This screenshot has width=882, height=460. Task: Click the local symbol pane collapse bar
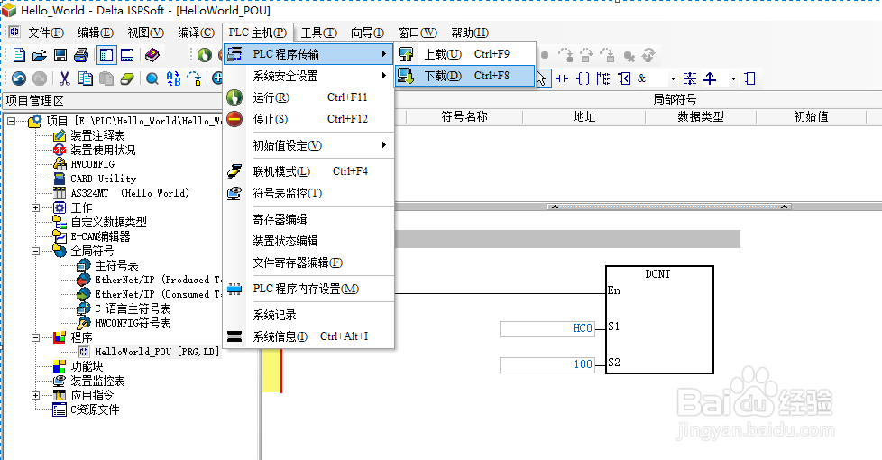click(669, 207)
